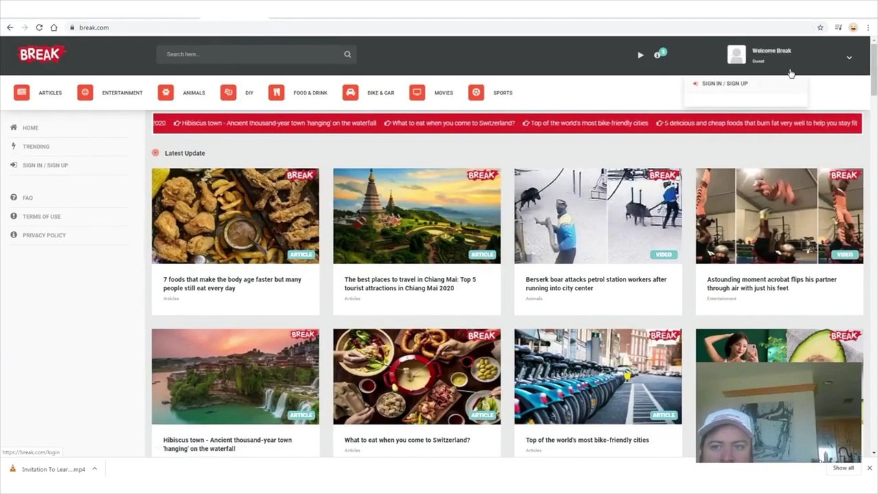Image resolution: width=878 pixels, height=494 pixels.
Task: Open the BREAK logo home link
Action: [41, 54]
